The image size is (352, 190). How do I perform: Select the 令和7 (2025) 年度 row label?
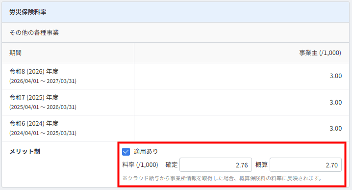tap(34, 98)
